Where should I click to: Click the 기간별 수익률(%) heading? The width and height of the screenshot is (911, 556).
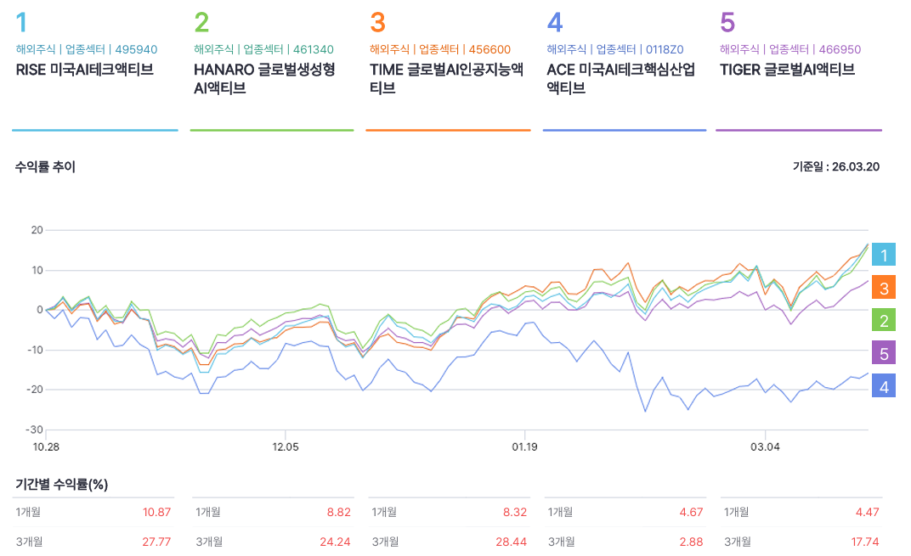(x=61, y=484)
